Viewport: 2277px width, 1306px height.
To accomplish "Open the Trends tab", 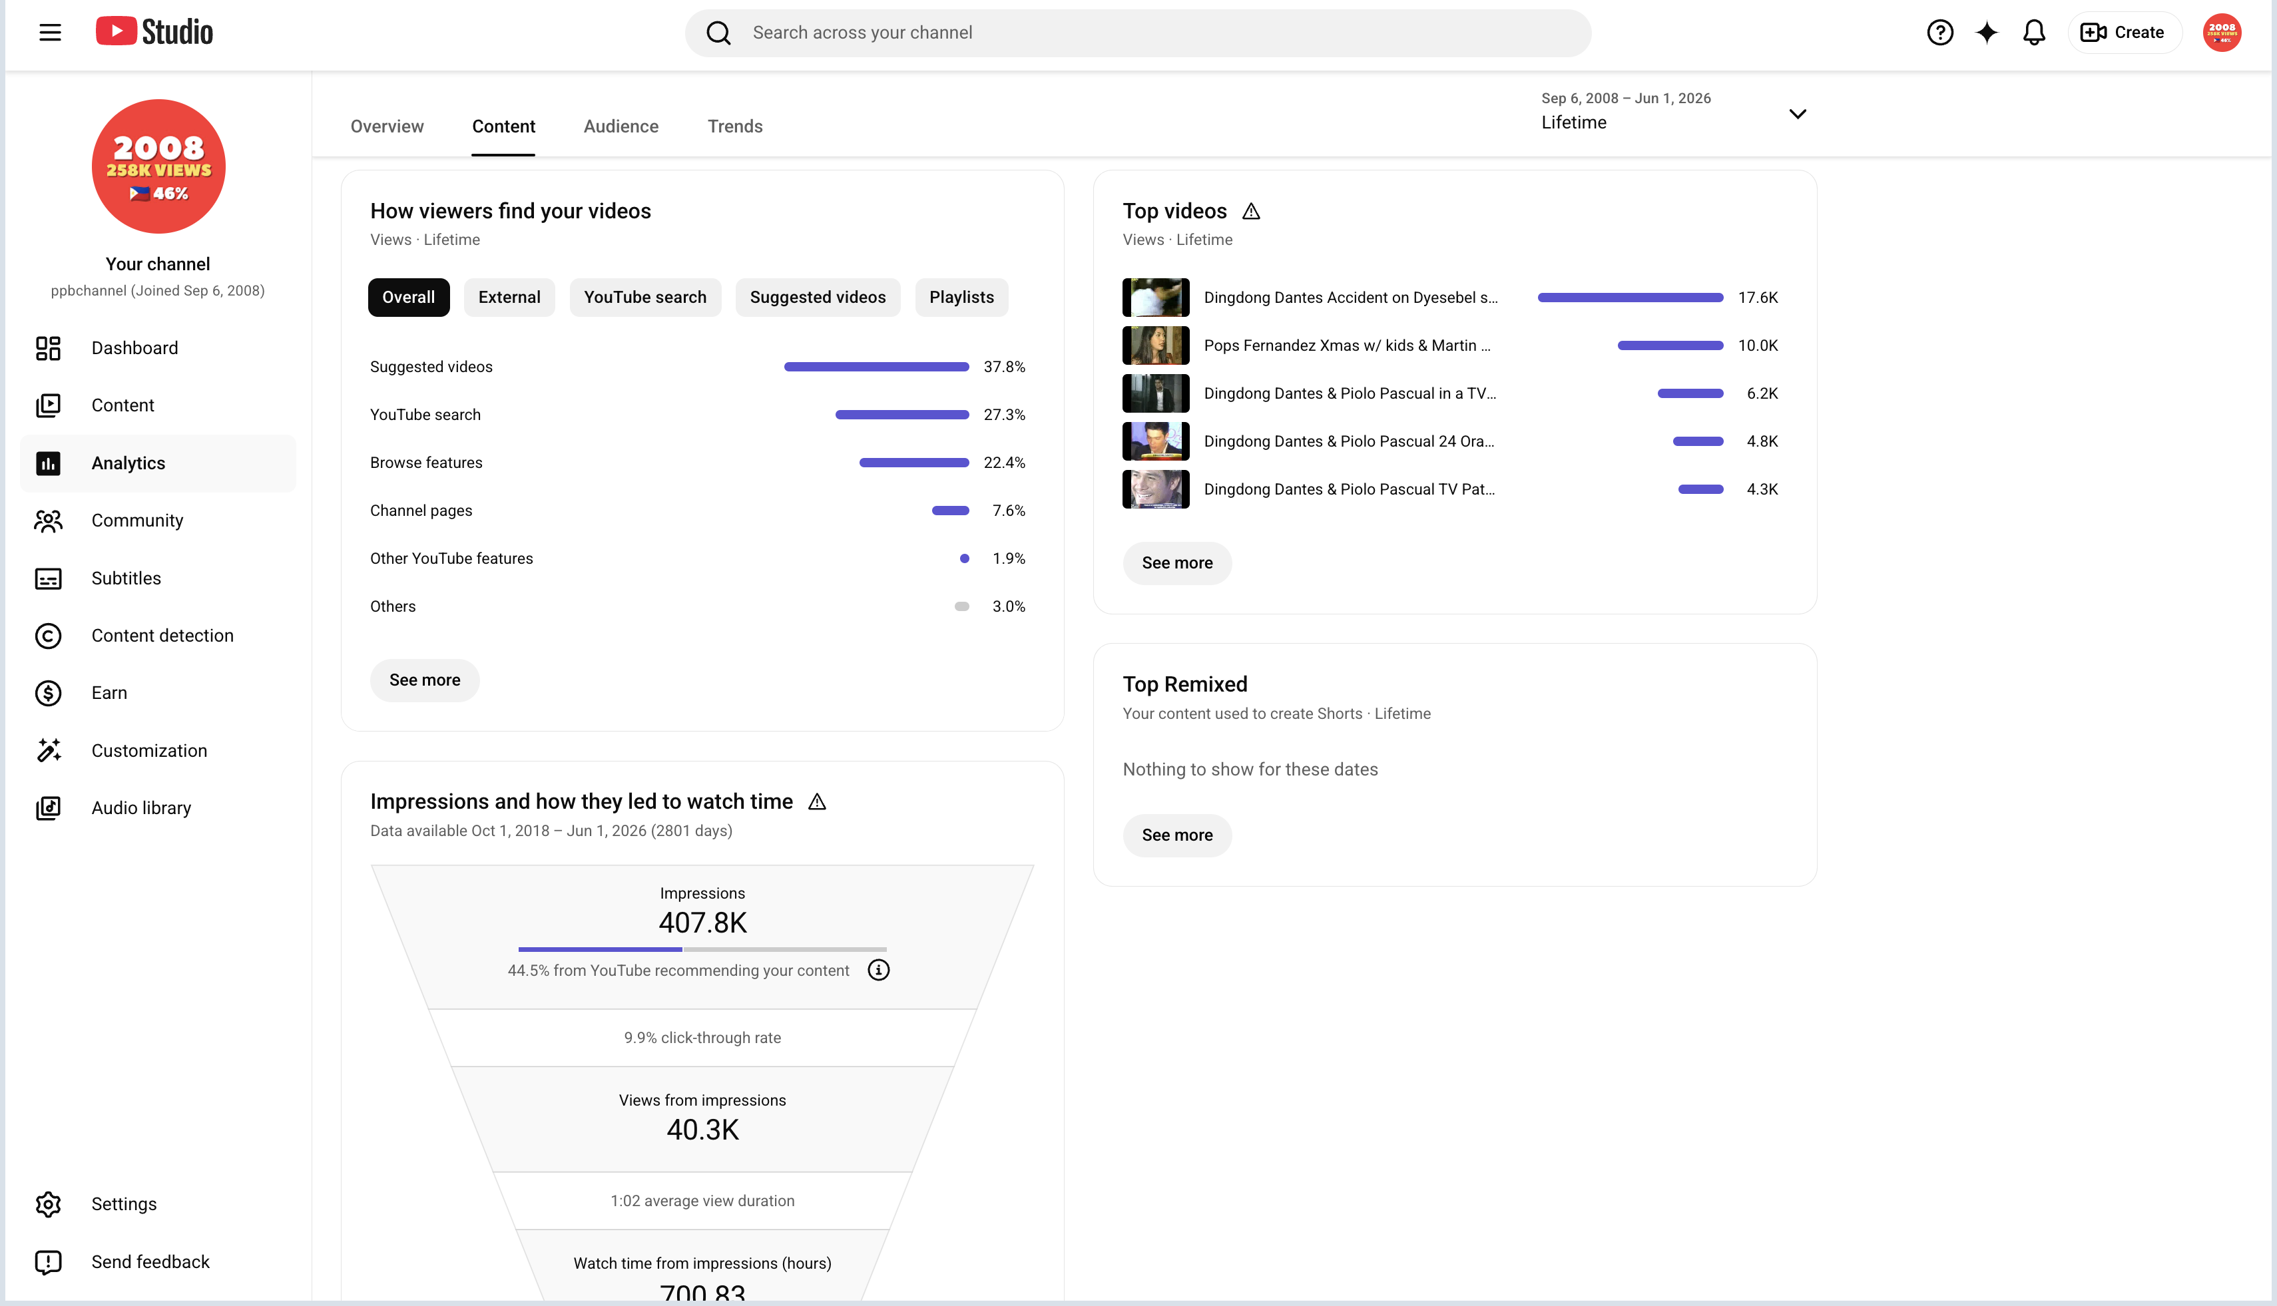I will pos(735,126).
